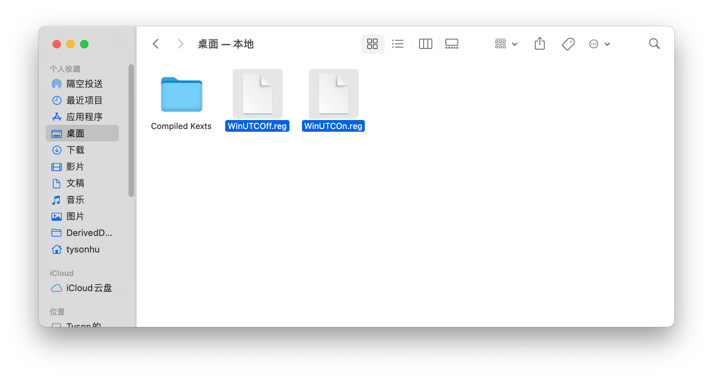Select the WinUTCOn.reg file icon
The height and width of the screenshot is (378, 713).
[333, 94]
